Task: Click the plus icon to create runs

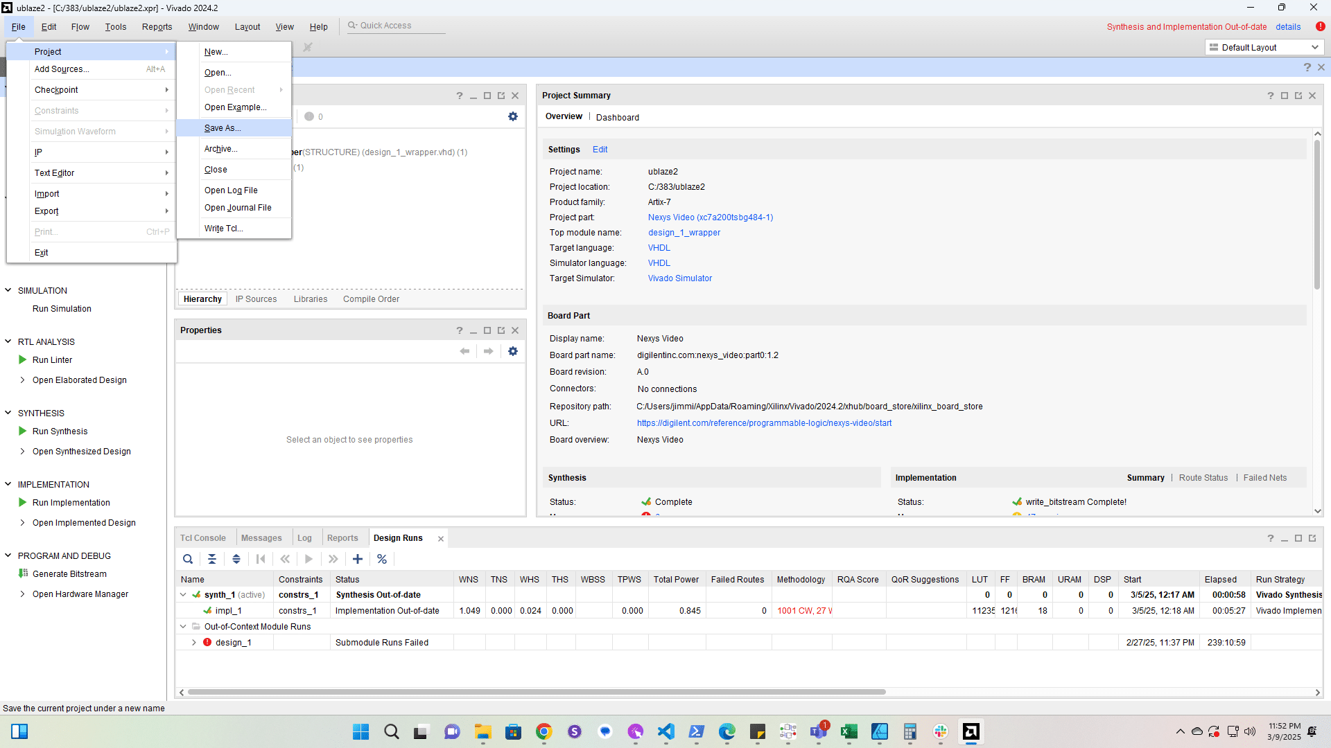Action: (x=358, y=559)
